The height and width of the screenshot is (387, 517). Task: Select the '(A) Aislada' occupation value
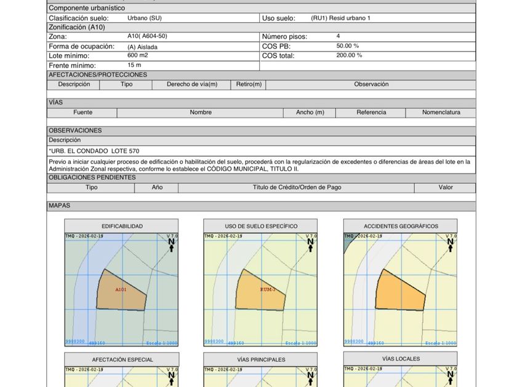coord(142,47)
